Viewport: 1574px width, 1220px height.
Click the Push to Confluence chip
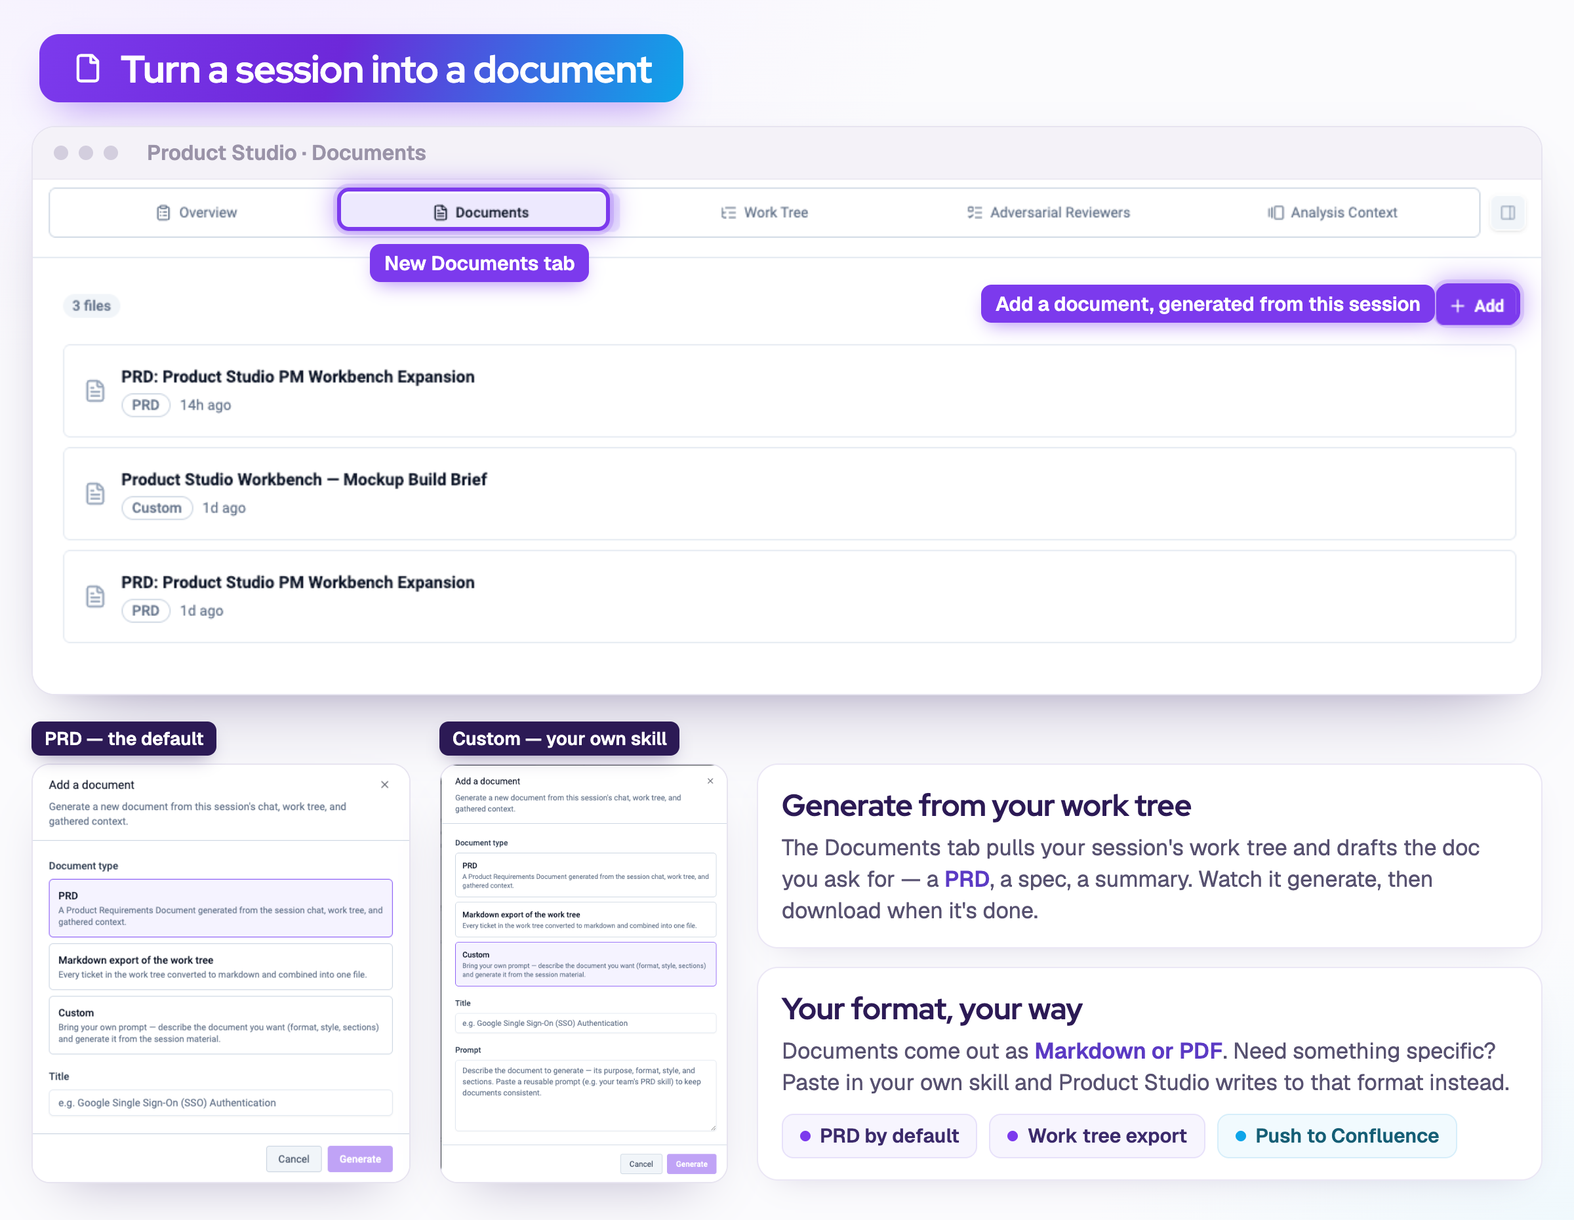(x=1337, y=1135)
